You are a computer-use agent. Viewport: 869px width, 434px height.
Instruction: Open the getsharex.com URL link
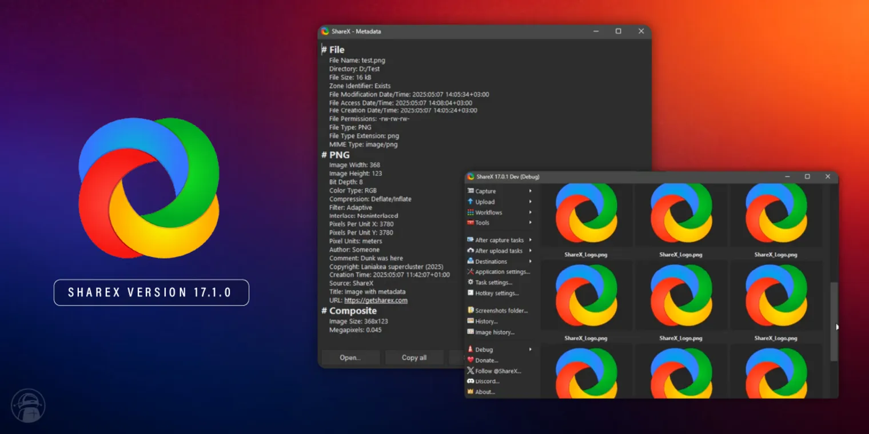click(x=376, y=300)
